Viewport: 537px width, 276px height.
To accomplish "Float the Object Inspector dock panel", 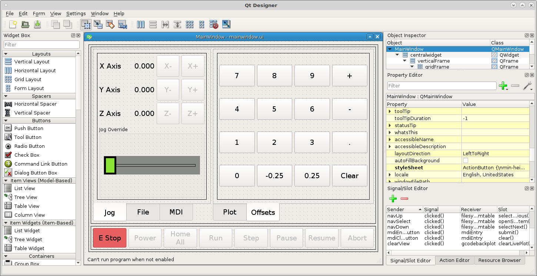I will (527, 36).
